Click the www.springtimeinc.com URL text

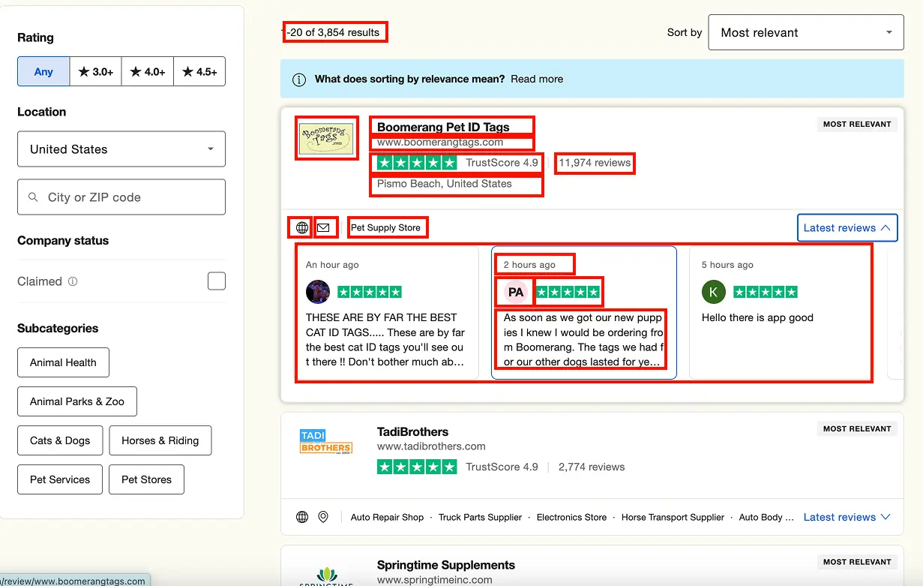(435, 580)
